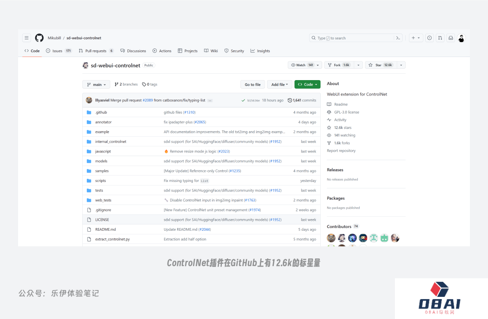The height and width of the screenshot is (319, 488).
Task: Open the Wiki tab
Action: 211,51
